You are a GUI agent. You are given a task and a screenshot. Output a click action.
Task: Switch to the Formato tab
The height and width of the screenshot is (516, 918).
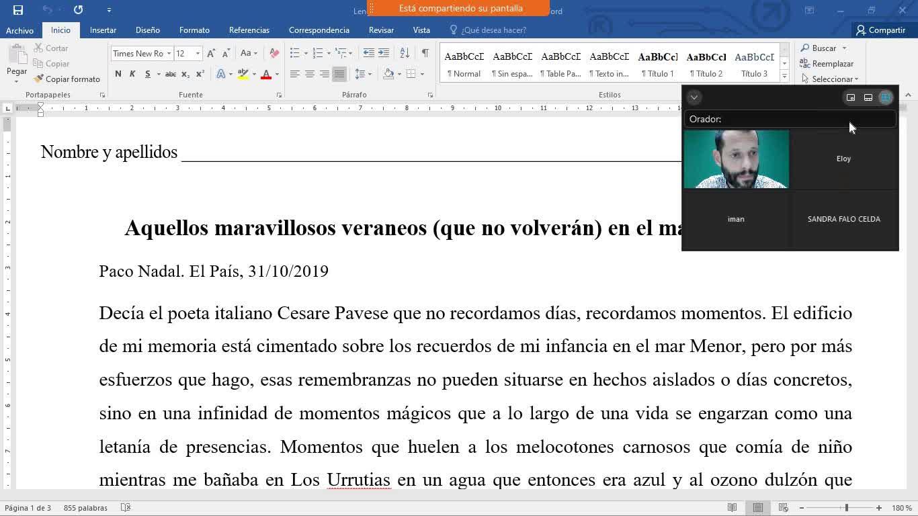194,30
